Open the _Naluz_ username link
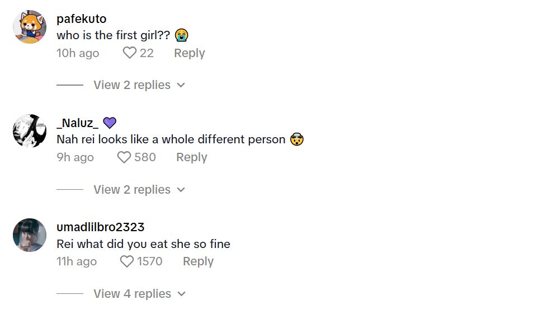 78,123
